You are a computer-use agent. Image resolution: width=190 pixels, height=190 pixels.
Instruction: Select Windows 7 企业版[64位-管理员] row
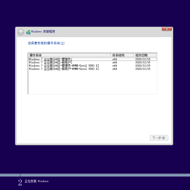[x=93, y=59]
